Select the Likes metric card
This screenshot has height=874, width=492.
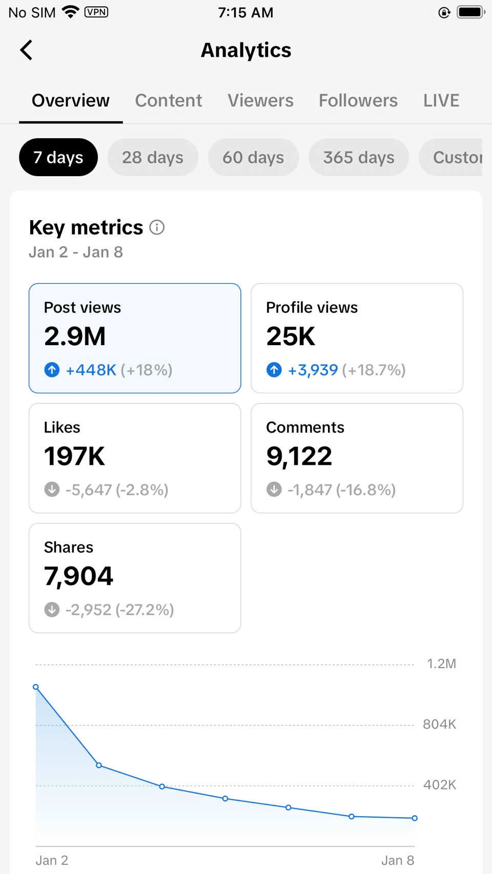135,458
